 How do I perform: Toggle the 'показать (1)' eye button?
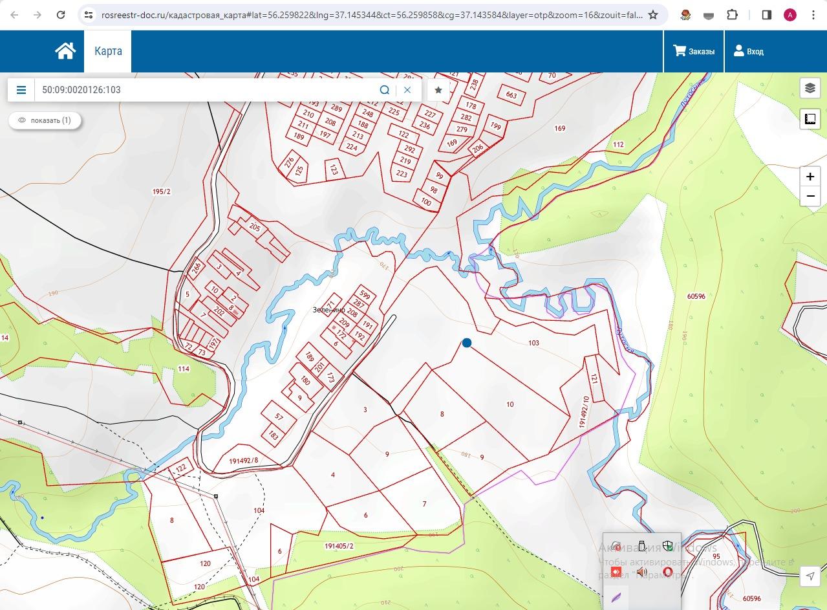coord(45,120)
